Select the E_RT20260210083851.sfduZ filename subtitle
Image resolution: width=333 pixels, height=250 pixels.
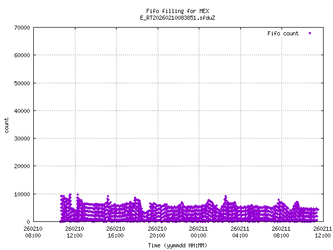(178, 18)
